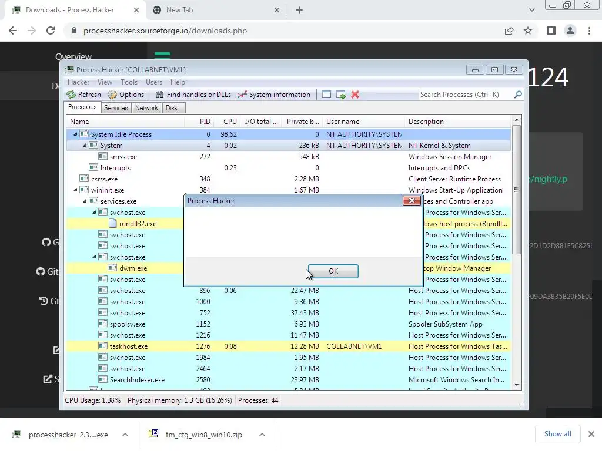Image resolution: width=602 pixels, height=451 pixels.
Task: Collapse svchost.exe node above rundll32.exe
Action: click(x=94, y=212)
